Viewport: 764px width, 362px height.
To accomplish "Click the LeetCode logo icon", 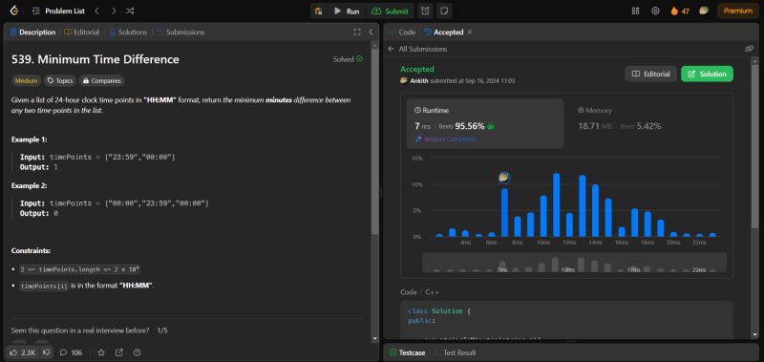I will (14, 11).
